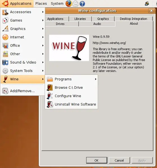157x168 pixels.
Task: Expand the Graphics submenu arrow
Action: (43, 29)
